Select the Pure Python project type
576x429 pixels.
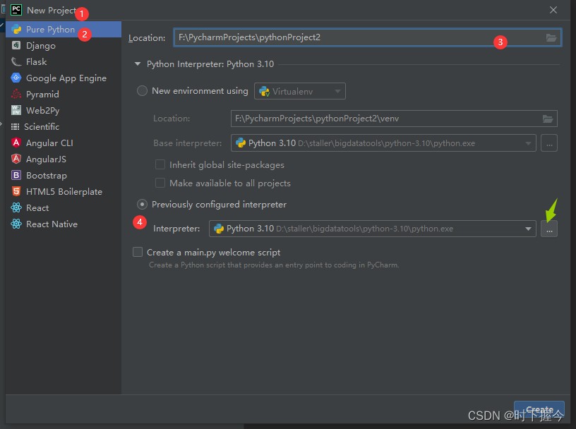coord(64,30)
